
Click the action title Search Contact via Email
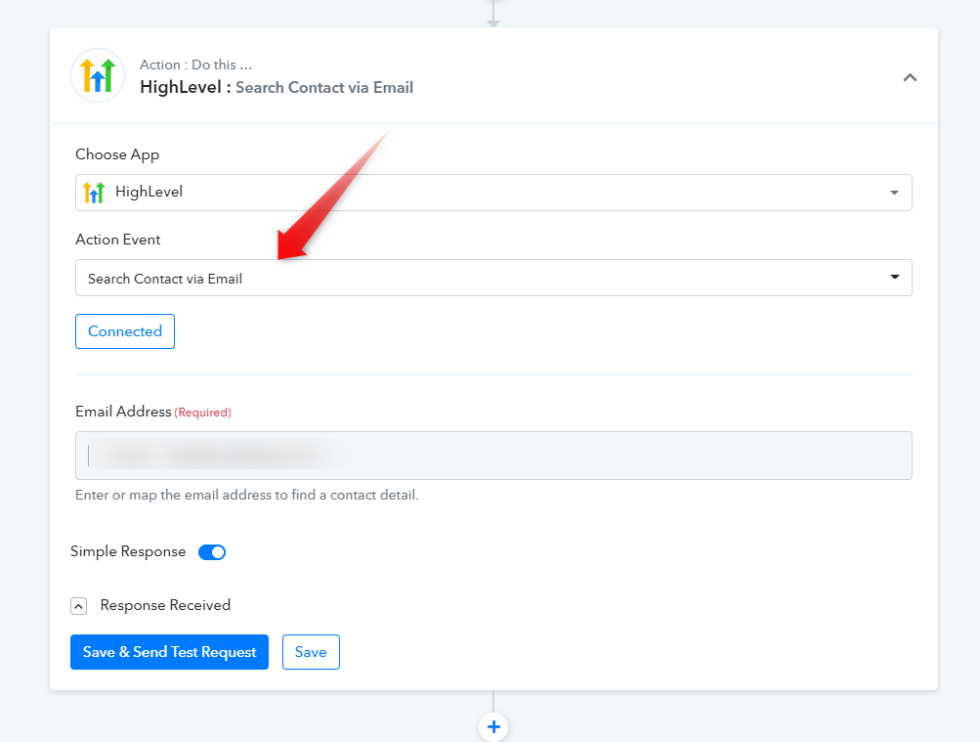(324, 88)
